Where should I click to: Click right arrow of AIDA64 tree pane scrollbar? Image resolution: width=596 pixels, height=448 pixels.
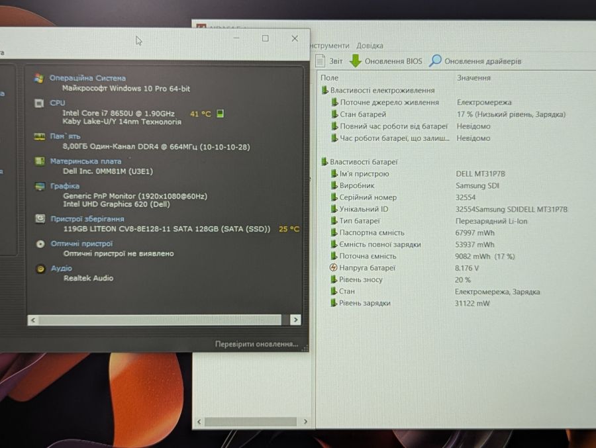click(305, 422)
